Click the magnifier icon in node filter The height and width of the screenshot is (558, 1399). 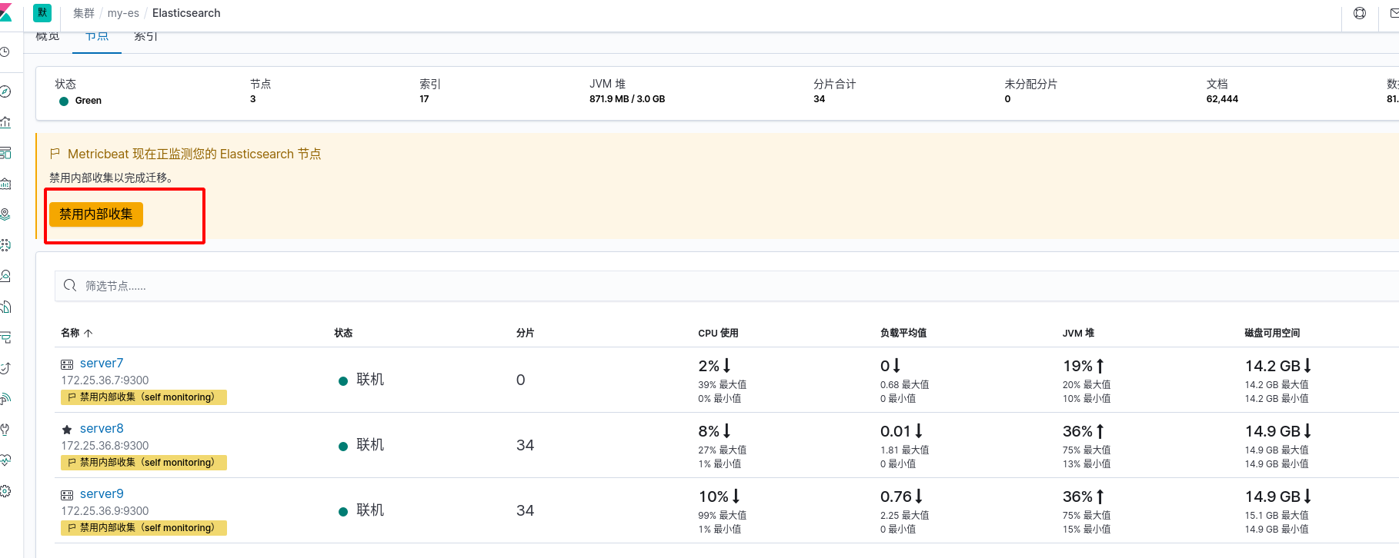click(x=70, y=285)
